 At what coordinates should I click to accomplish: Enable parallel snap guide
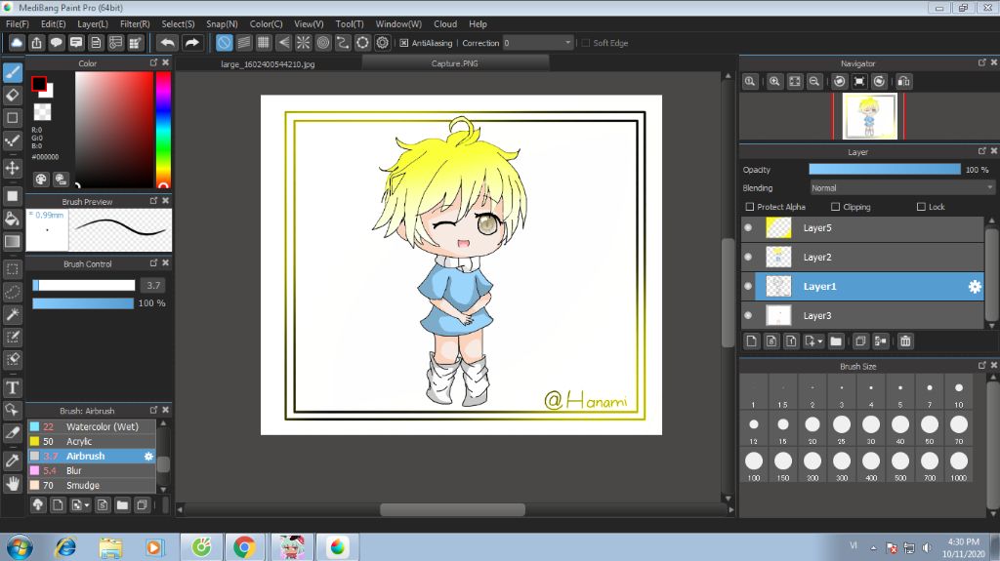pyautogui.click(x=243, y=43)
